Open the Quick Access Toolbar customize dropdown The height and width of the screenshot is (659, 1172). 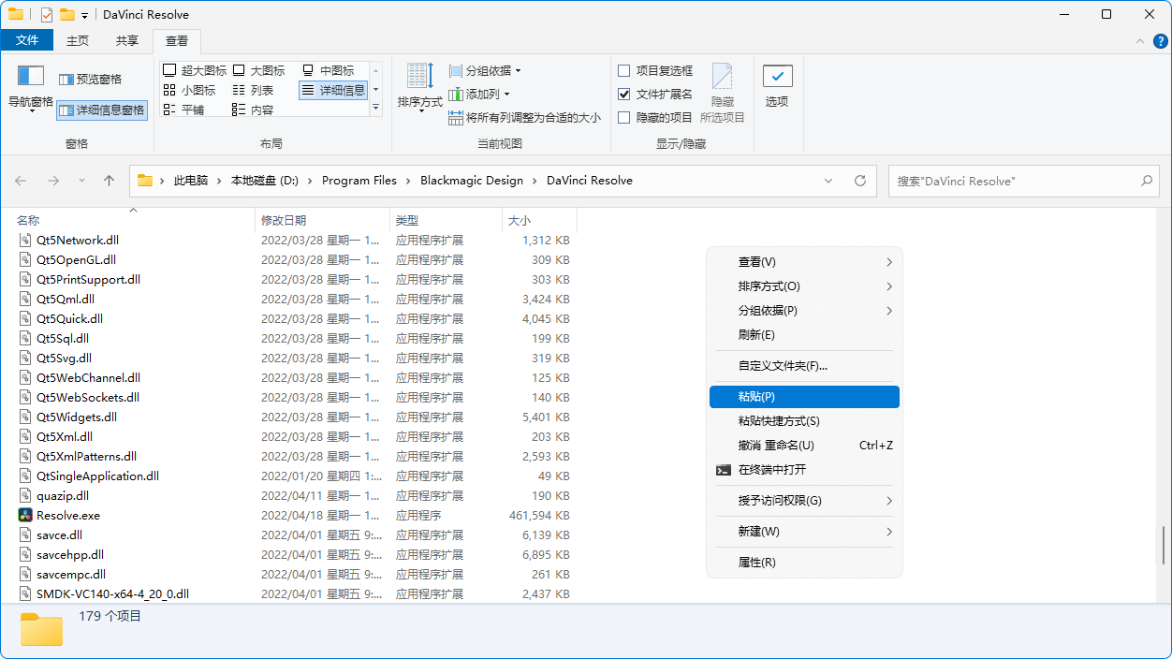tap(84, 15)
